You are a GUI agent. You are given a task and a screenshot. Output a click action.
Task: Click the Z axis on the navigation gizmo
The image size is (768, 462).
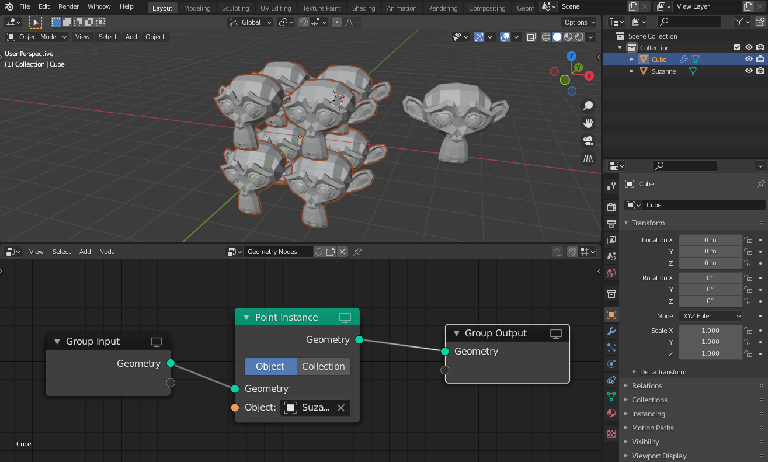click(x=572, y=56)
